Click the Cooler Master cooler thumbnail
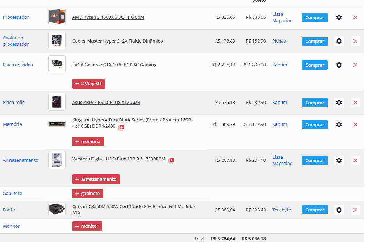 (57, 40)
